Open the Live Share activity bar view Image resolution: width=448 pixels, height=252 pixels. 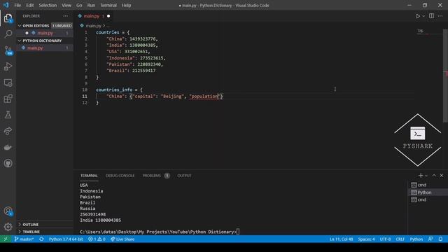(8, 131)
